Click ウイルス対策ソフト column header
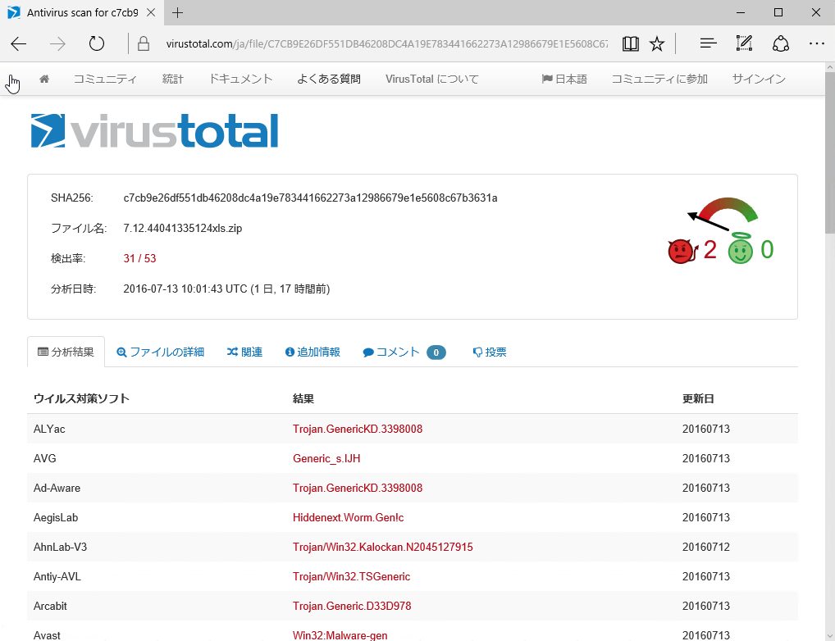Screen dimensions: 835x641 tap(81, 398)
